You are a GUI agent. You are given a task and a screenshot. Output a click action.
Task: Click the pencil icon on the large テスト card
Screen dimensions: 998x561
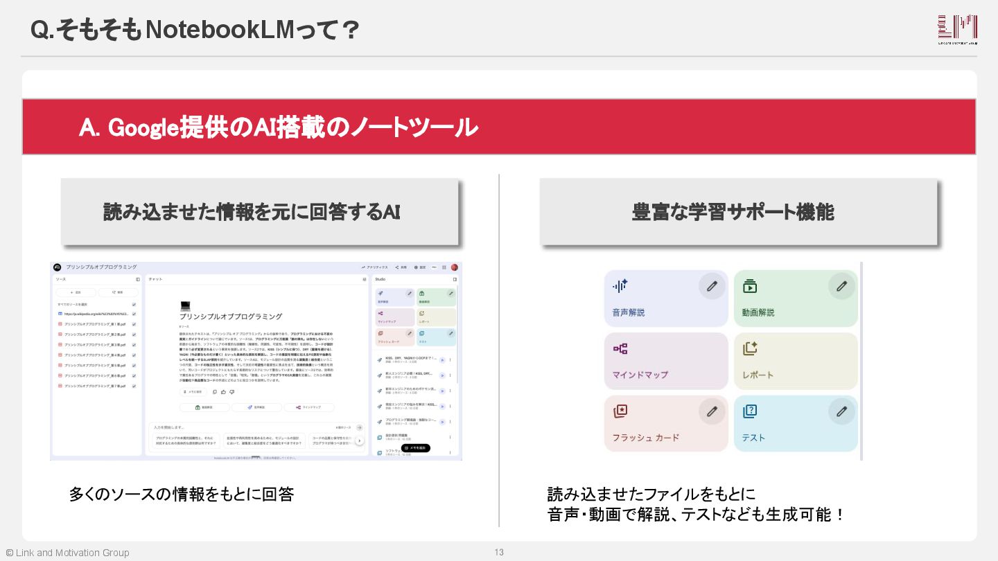[841, 411]
